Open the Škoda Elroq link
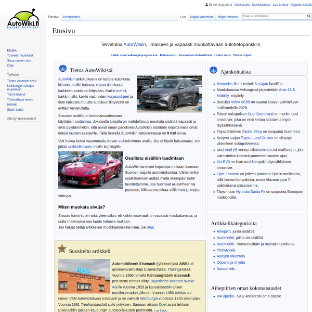 coord(252,132)
